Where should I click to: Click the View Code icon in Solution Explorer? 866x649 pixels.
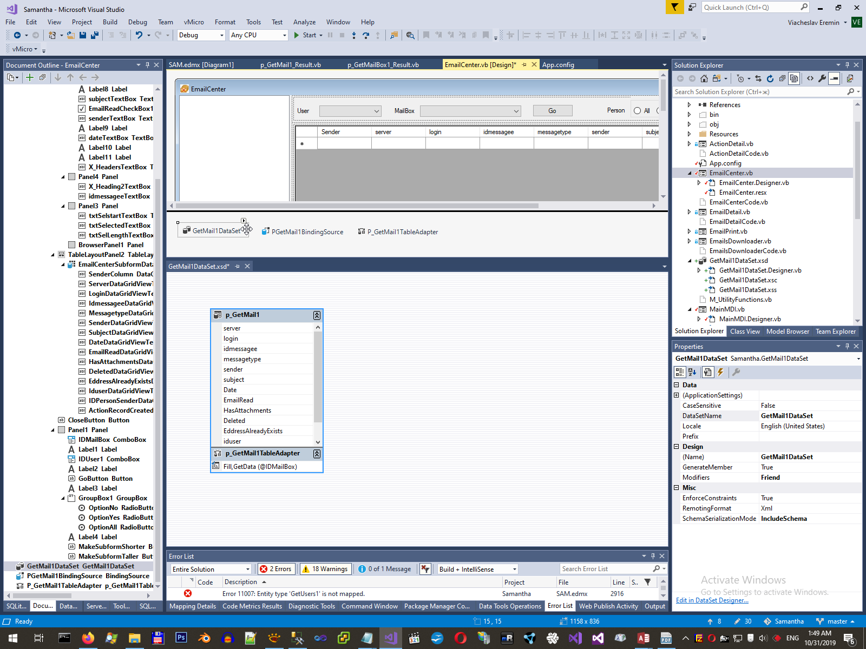click(810, 78)
